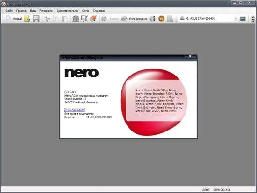Expand the toolbar overflow chevron
Viewport: 257px width, 193px height.
pos(253,19)
